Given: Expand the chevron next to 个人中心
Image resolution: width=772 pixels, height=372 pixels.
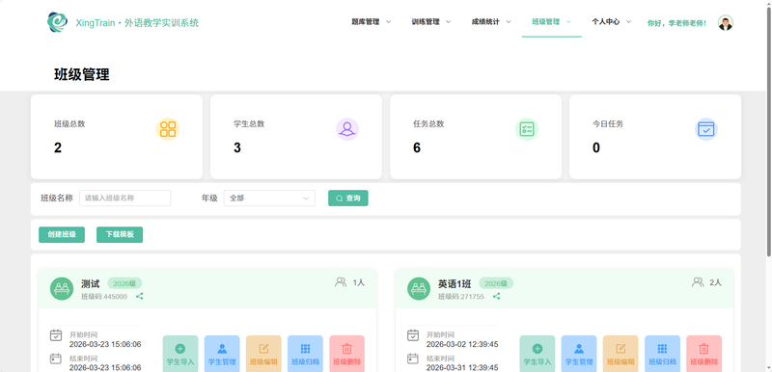Looking at the screenshot, I should tap(628, 21).
